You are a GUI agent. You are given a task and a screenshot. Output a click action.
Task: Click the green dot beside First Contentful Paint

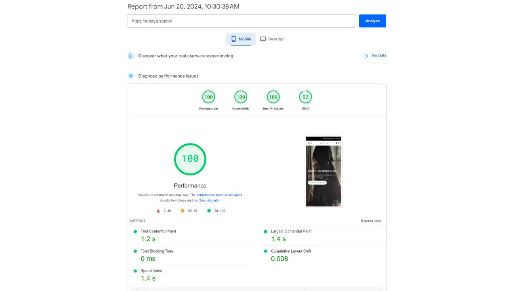click(135, 231)
